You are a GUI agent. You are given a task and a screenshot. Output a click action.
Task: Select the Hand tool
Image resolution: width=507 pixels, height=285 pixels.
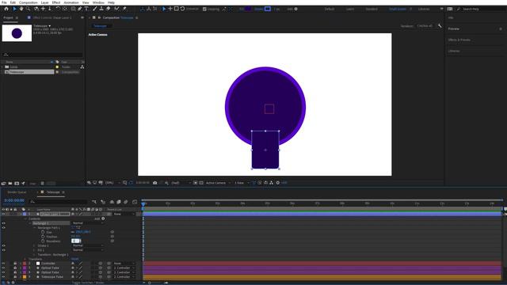pos(21,9)
